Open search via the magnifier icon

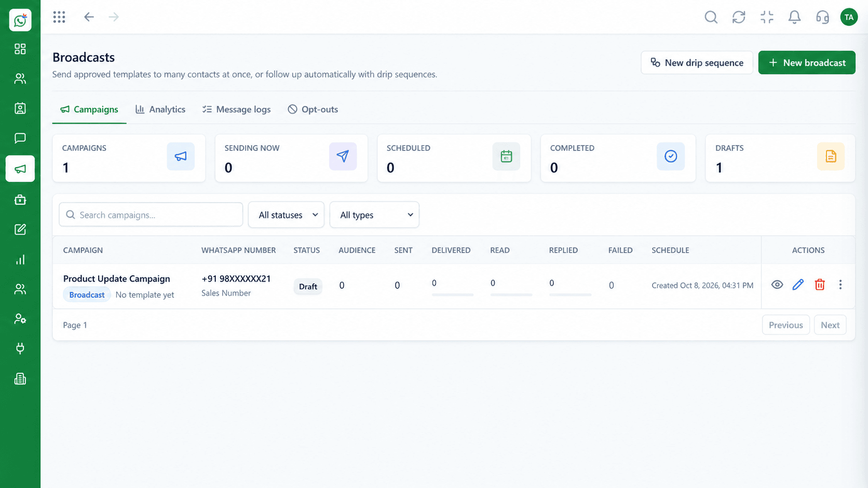coord(711,17)
